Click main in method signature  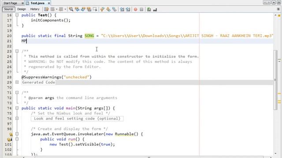coord(70,108)
